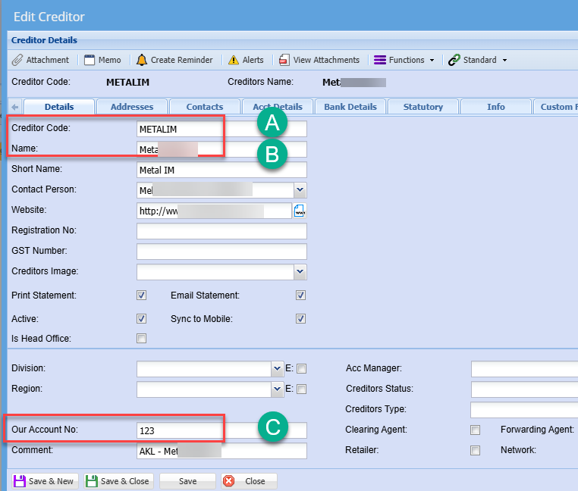Image resolution: width=578 pixels, height=491 pixels.
Task: Expand the Contact Person dropdown
Action: (300, 190)
